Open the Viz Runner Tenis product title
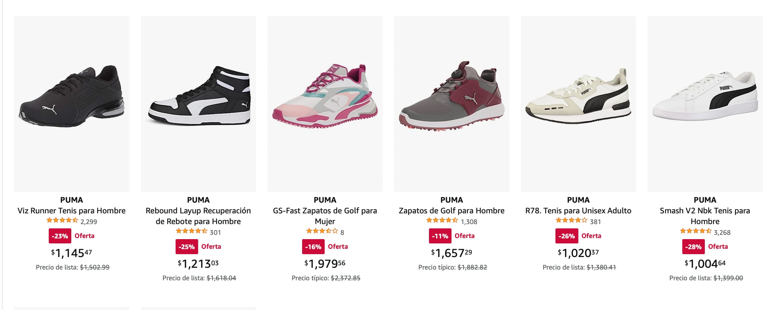This screenshot has width=769, height=310. tap(72, 211)
